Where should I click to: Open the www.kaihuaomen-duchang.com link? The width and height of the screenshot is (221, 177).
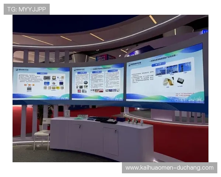(x=169, y=168)
